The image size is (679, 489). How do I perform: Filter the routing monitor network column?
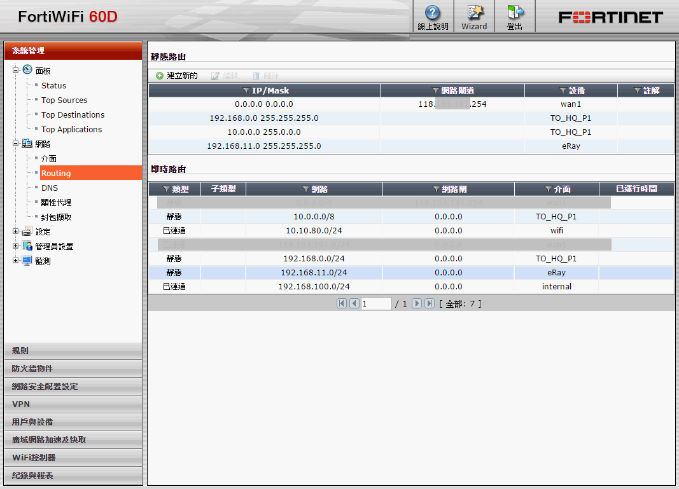[x=305, y=189]
